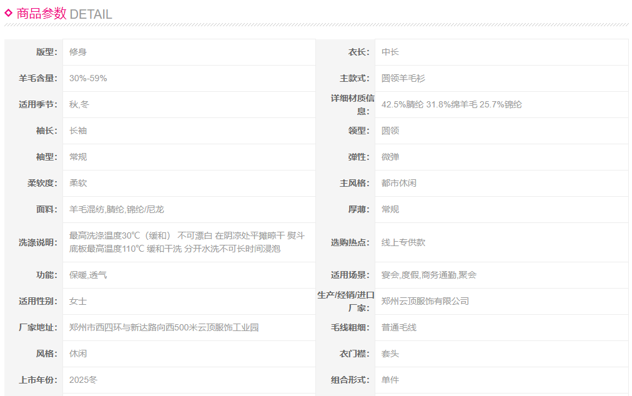632x396 pixels.
Task: Select the 圆领羊毛衫 main style value
Action: tap(403, 79)
